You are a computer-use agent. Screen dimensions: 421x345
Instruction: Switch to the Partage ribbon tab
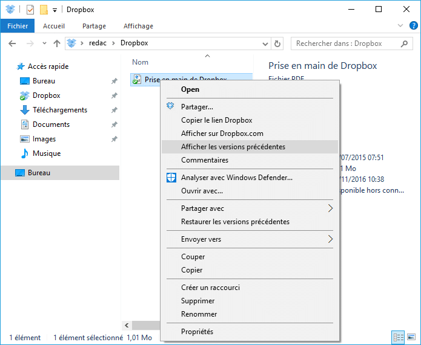(x=94, y=26)
